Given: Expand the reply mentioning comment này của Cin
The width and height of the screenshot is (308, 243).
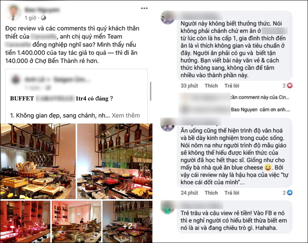Looking at the screenshot, I should (260, 97).
